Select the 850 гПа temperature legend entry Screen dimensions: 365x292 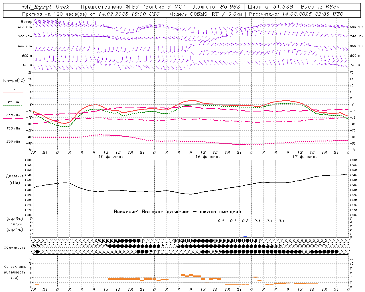[13, 115]
